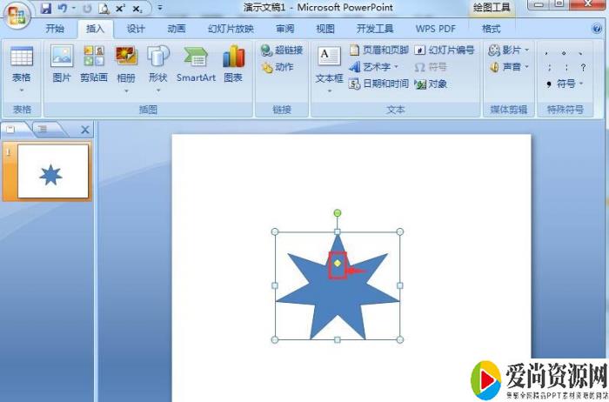Click the yellow diamond adjustment handle
Viewport: 609px width, 402px height.
tap(338, 262)
